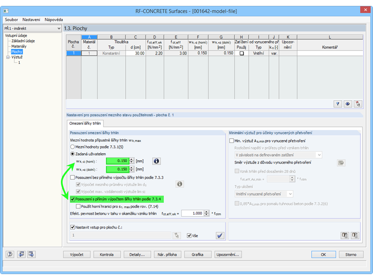Click stepper arrows of fct,eff,wk field
The height and width of the screenshot is (280, 373).
[207, 213]
